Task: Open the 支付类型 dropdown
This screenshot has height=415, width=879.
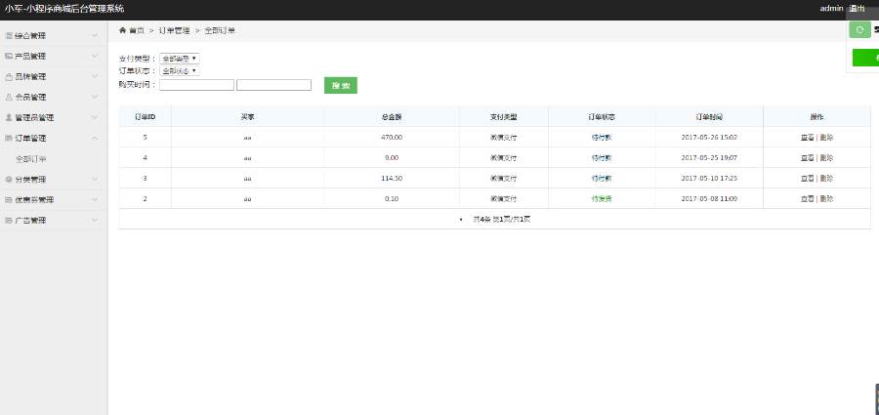Action: coord(180,59)
